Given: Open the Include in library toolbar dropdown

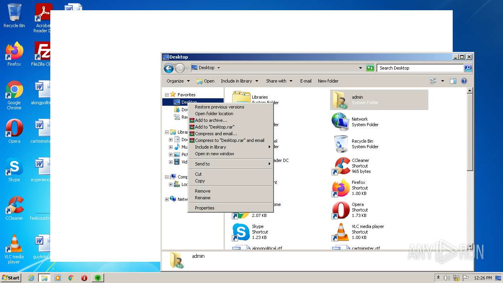Looking at the screenshot, I should tap(239, 81).
